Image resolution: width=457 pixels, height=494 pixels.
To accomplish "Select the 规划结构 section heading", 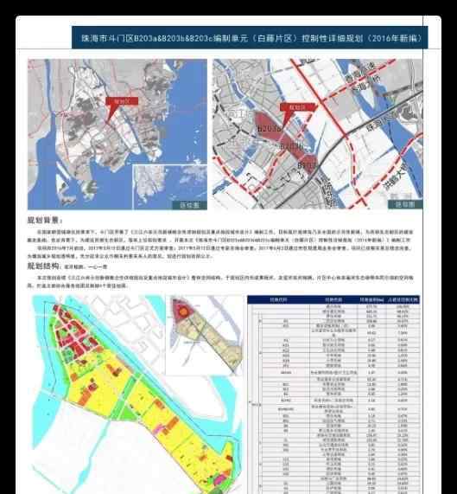I will point(43,266).
